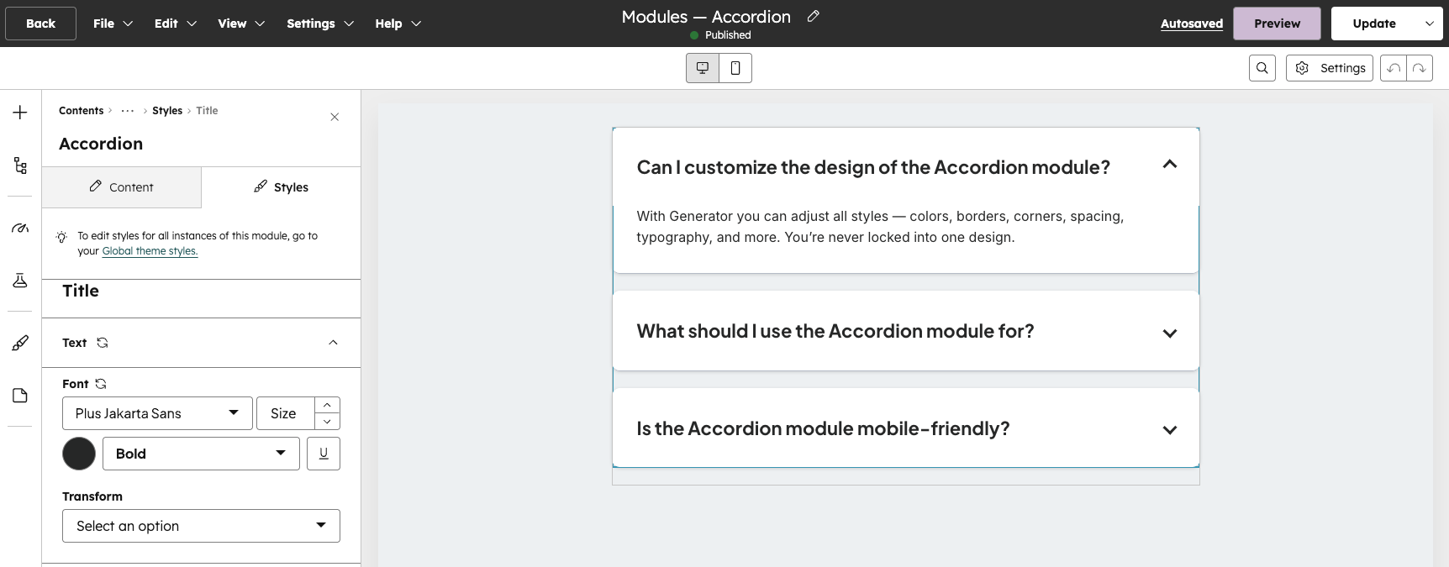The width and height of the screenshot is (1449, 567).
Task: Switch to the Content tab
Action: (122, 187)
